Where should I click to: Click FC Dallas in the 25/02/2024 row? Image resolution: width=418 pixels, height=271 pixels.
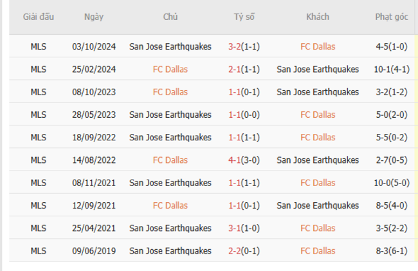(x=170, y=69)
